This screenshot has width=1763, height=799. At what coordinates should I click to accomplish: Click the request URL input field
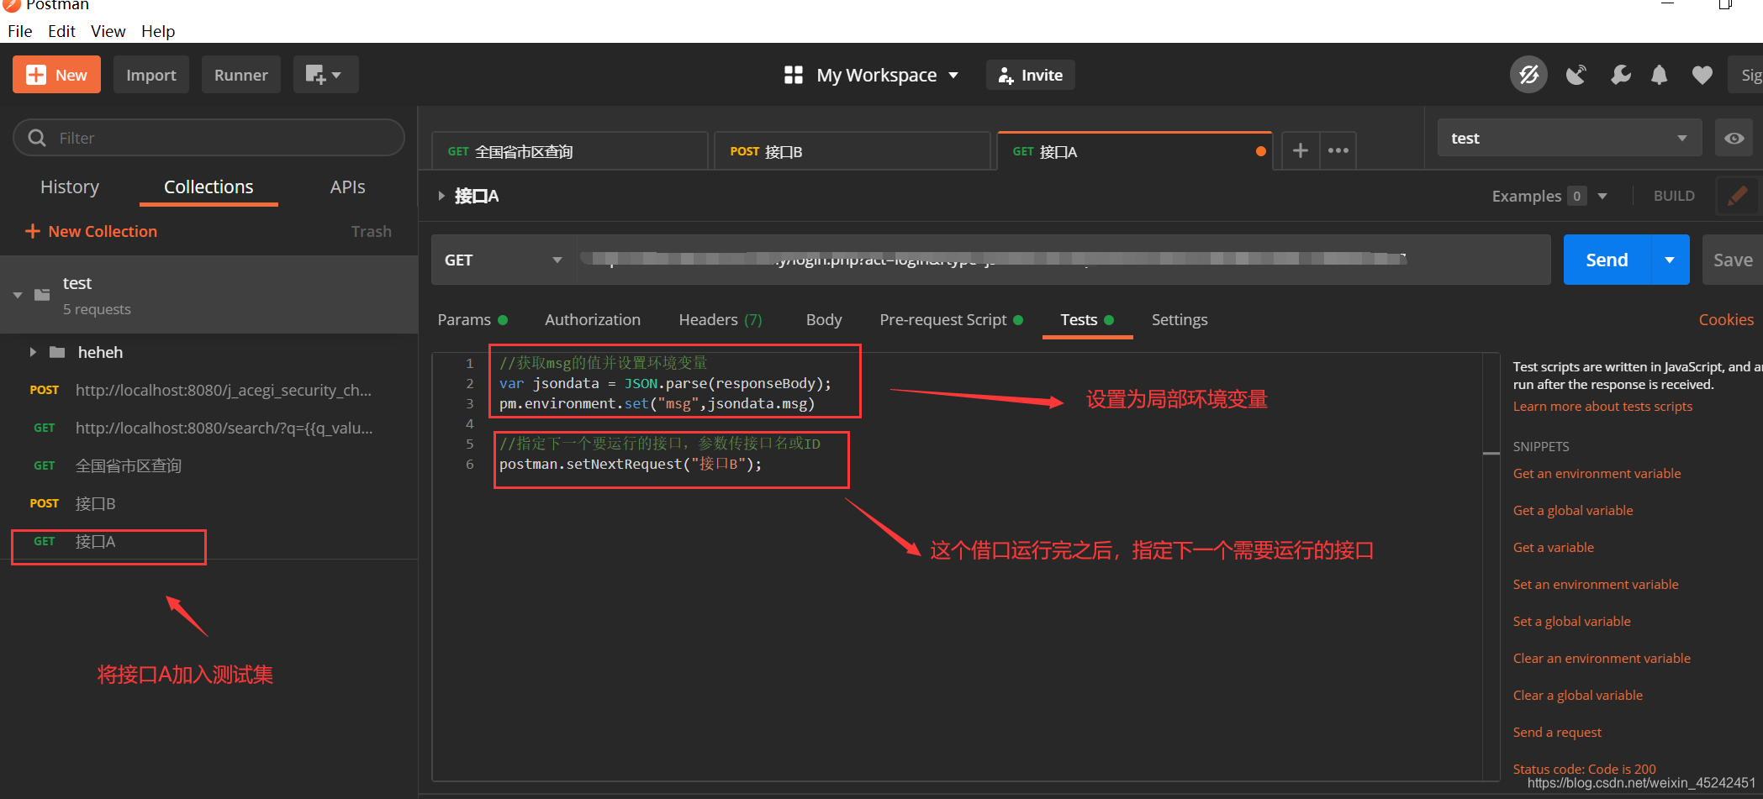pyautogui.click(x=1064, y=260)
